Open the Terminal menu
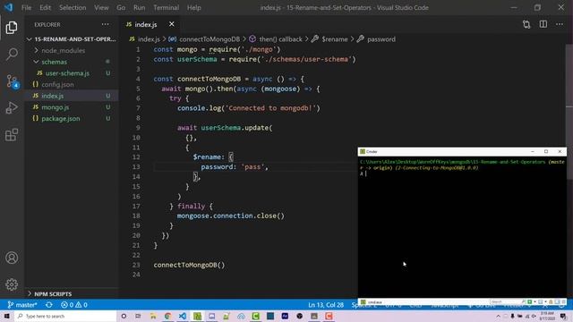The image size is (573, 322). pos(167,7)
